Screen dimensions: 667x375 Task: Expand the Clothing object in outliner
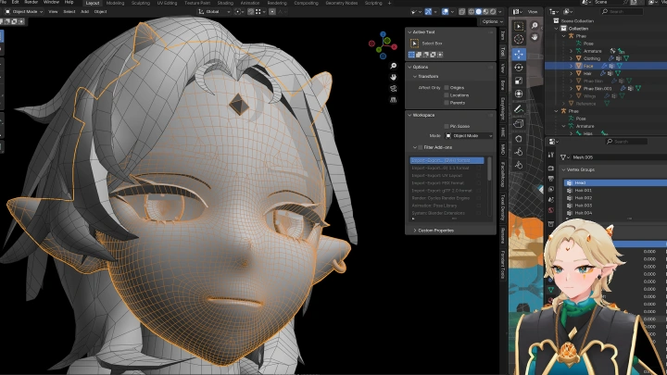tap(572, 58)
